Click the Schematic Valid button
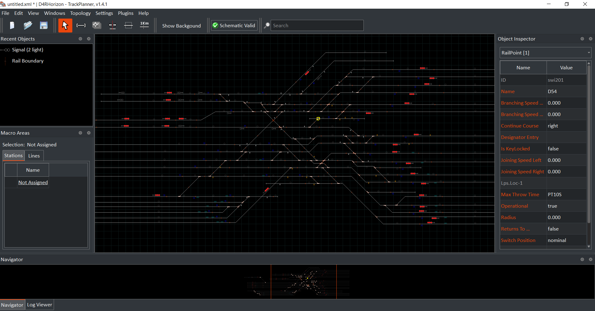Viewport: 595px width, 311px height. pyautogui.click(x=234, y=25)
